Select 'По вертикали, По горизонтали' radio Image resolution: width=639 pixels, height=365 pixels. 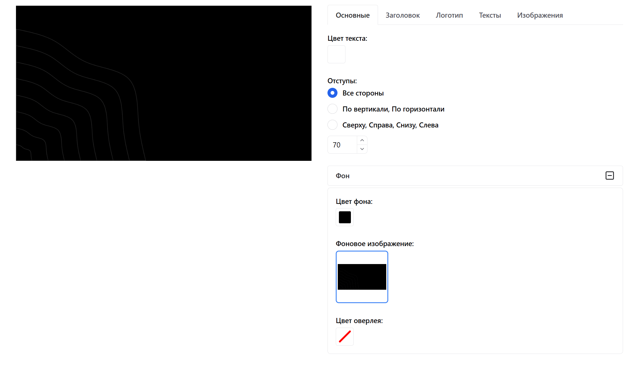tap(332, 109)
